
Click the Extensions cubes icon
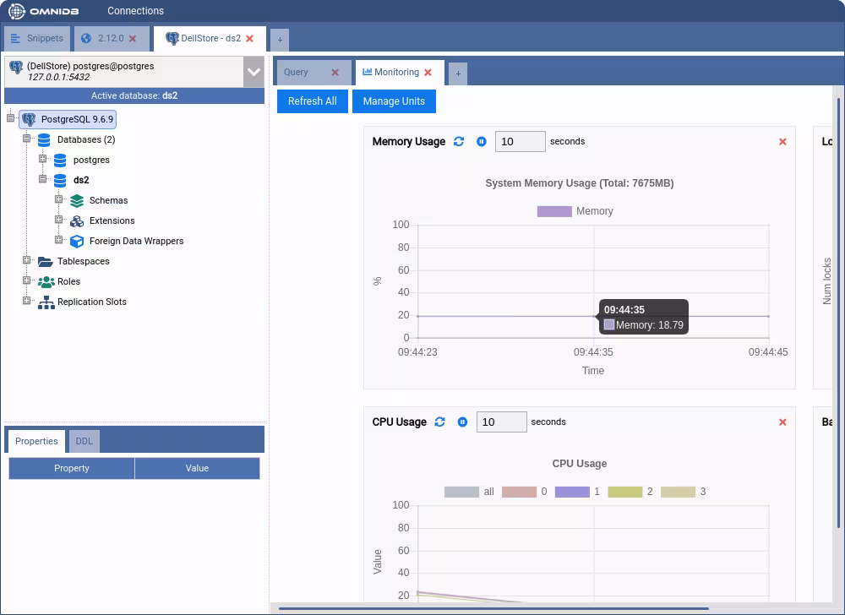[77, 220]
